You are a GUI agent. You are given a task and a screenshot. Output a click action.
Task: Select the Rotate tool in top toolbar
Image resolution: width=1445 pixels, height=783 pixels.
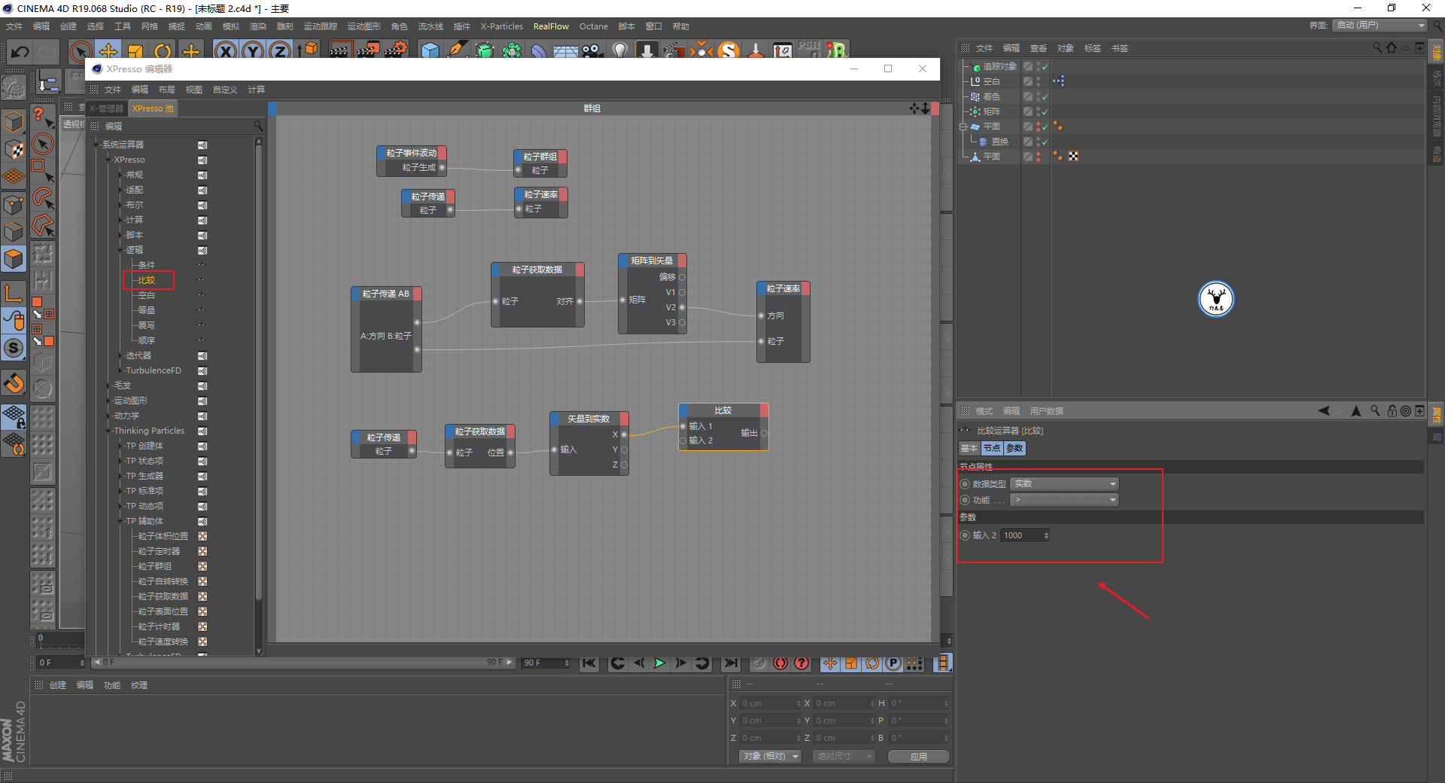(x=163, y=51)
